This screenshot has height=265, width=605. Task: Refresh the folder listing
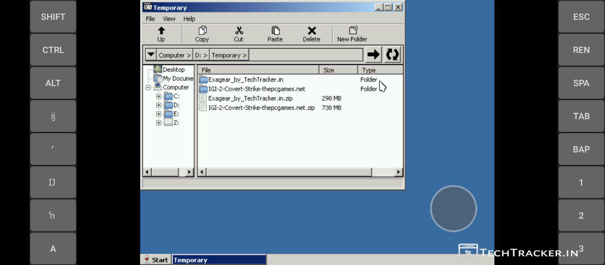[392, 55]
